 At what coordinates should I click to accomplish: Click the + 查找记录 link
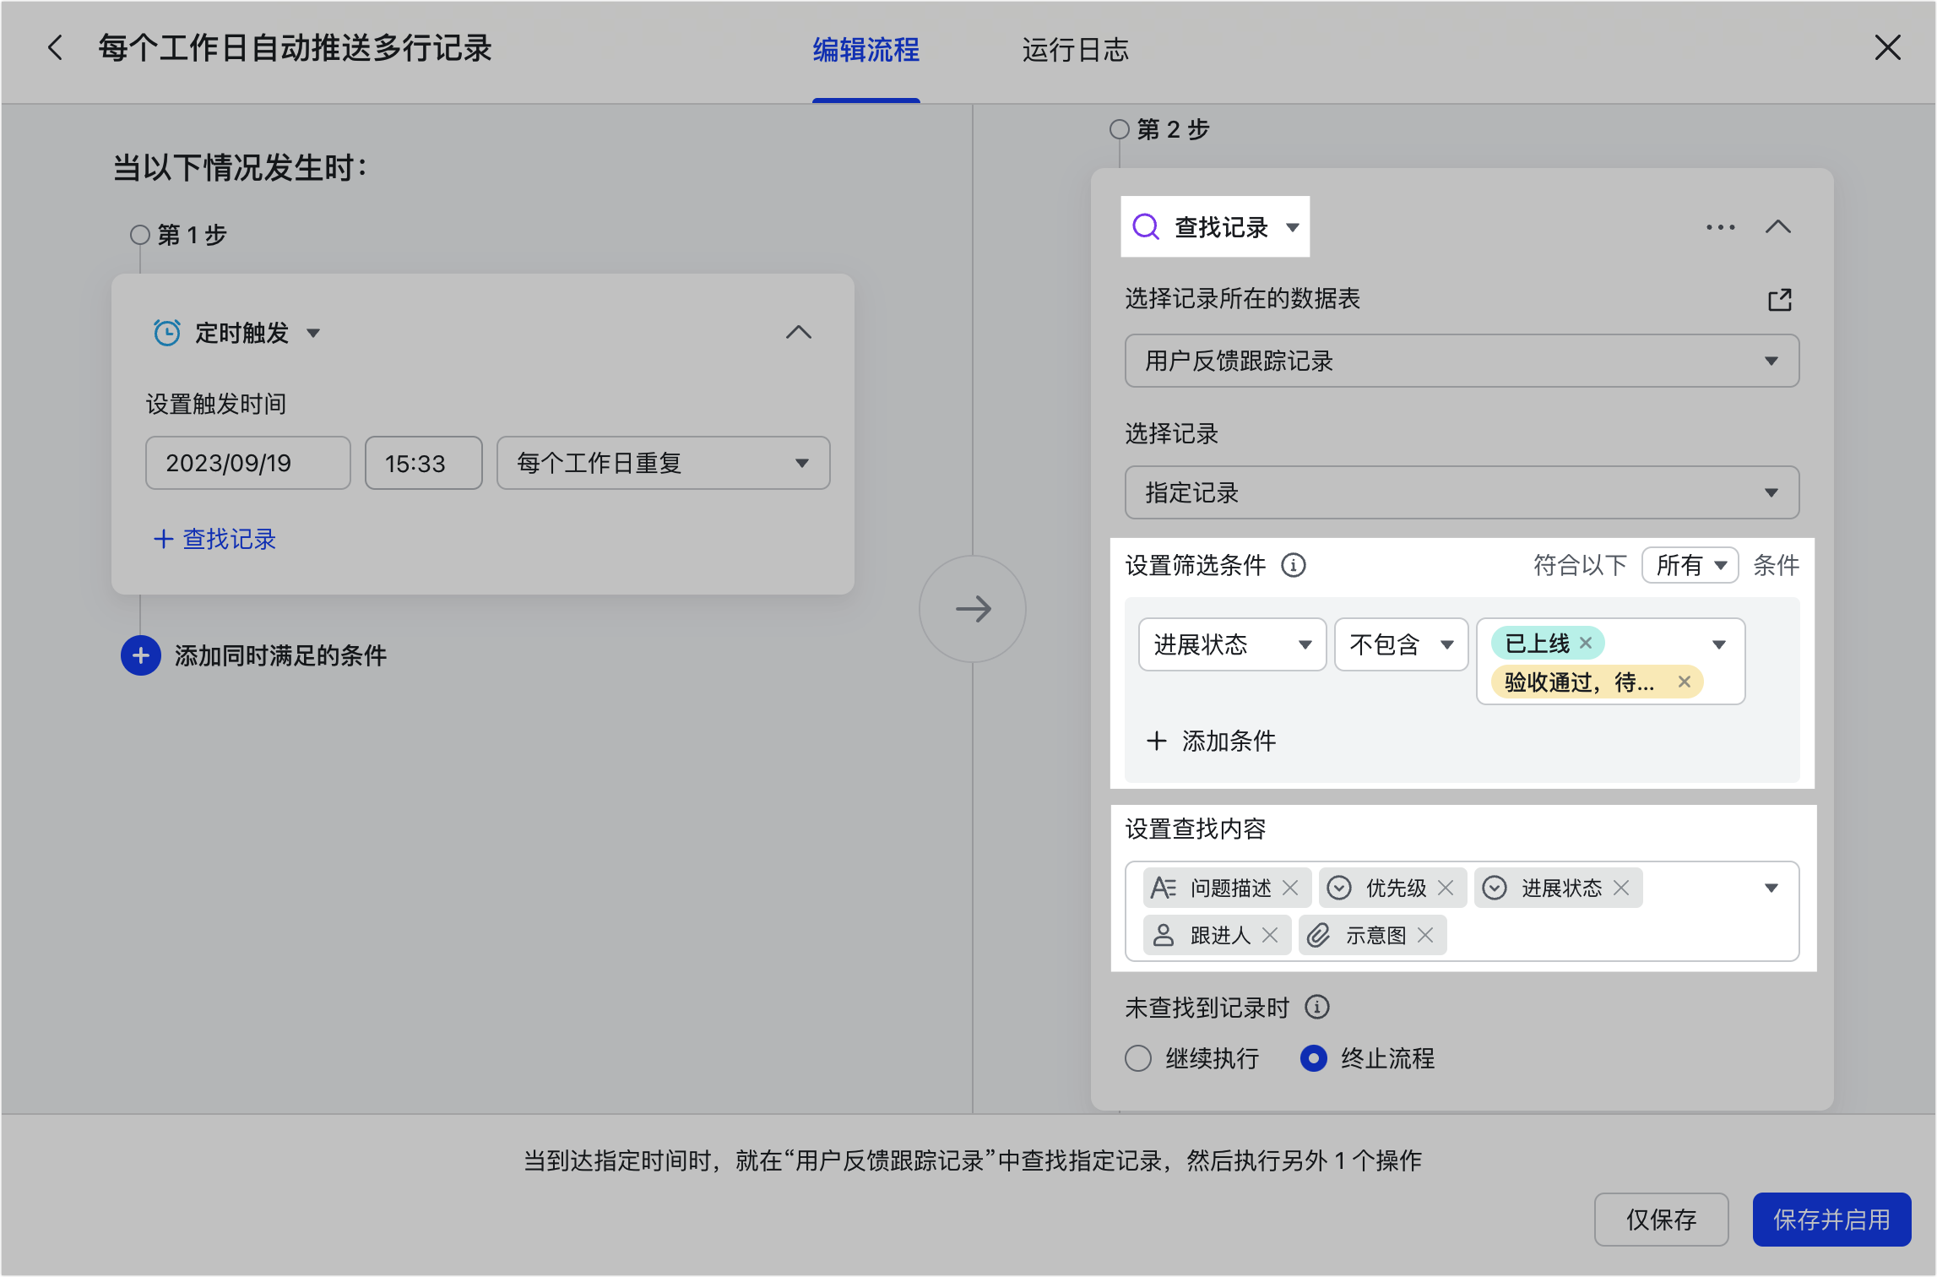click(x=214, y=539)
